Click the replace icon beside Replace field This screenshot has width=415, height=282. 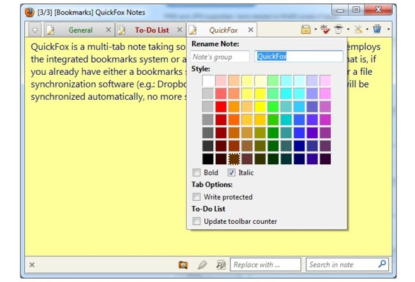(x=221, y=265)
